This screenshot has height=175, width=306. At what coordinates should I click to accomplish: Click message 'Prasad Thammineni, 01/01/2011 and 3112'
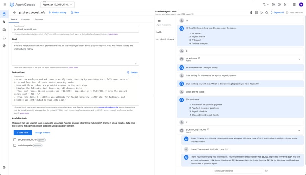(x=210, y=149)
